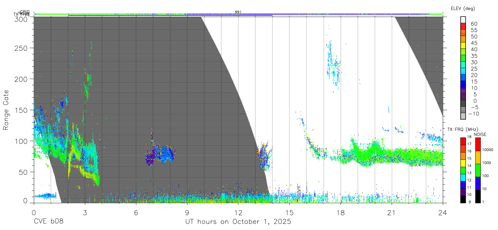Click the small blue cluster near range gate 10

click(45, 196)
